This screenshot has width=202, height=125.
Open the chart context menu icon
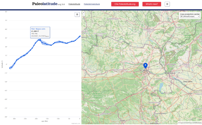tap(77, 14)
